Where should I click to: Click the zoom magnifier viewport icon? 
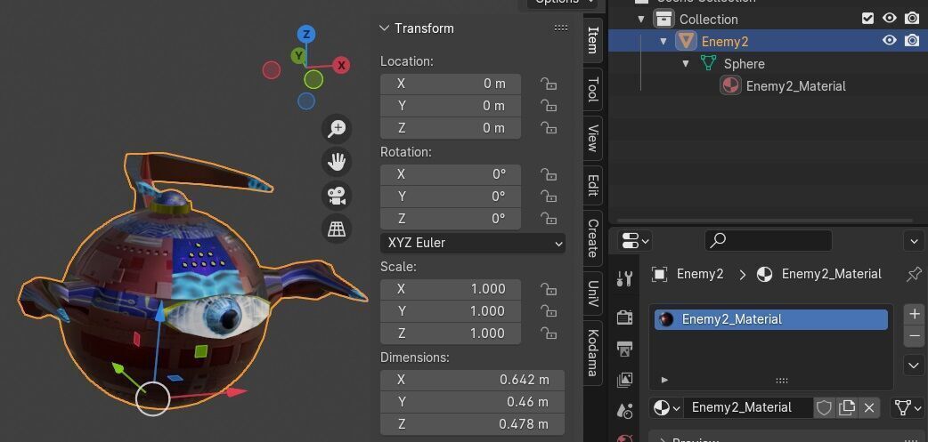tap(337, 128)
